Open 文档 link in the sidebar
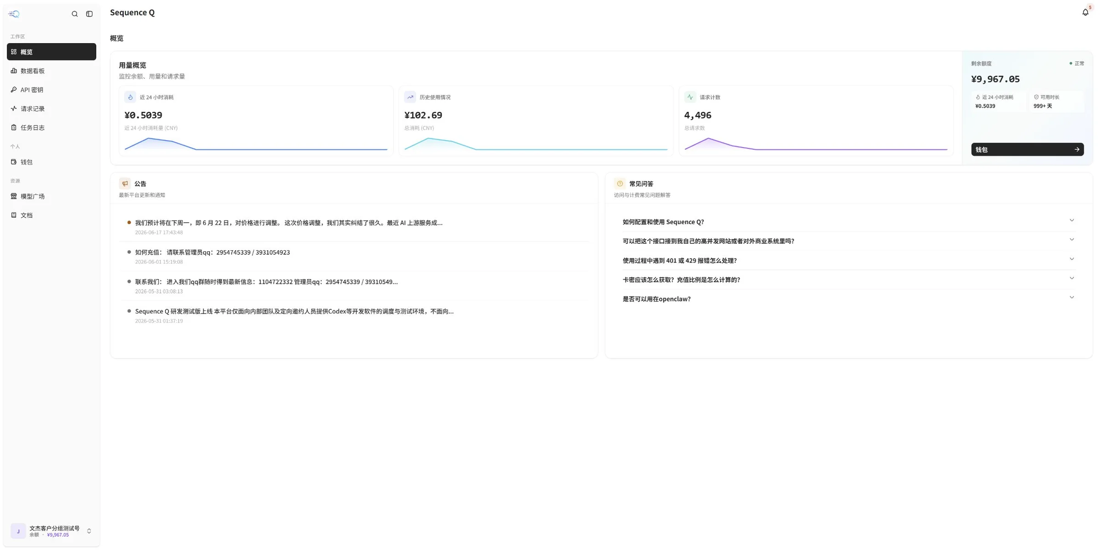Viewport: 1100px width, 550px height. tap(51, 215)
